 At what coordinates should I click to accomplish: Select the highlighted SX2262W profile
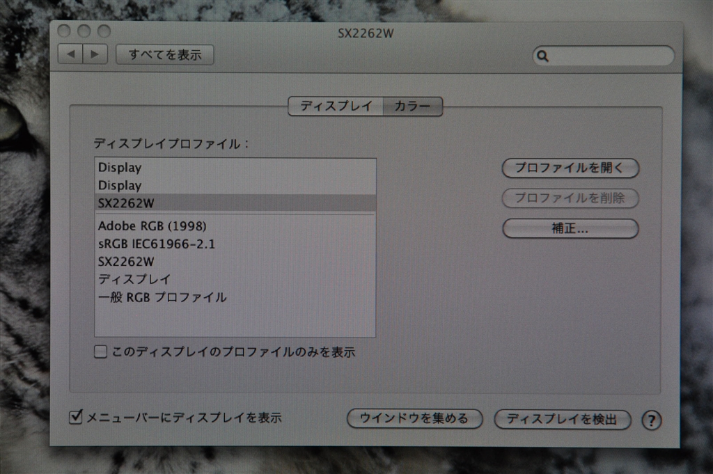[x=235, y=203]
